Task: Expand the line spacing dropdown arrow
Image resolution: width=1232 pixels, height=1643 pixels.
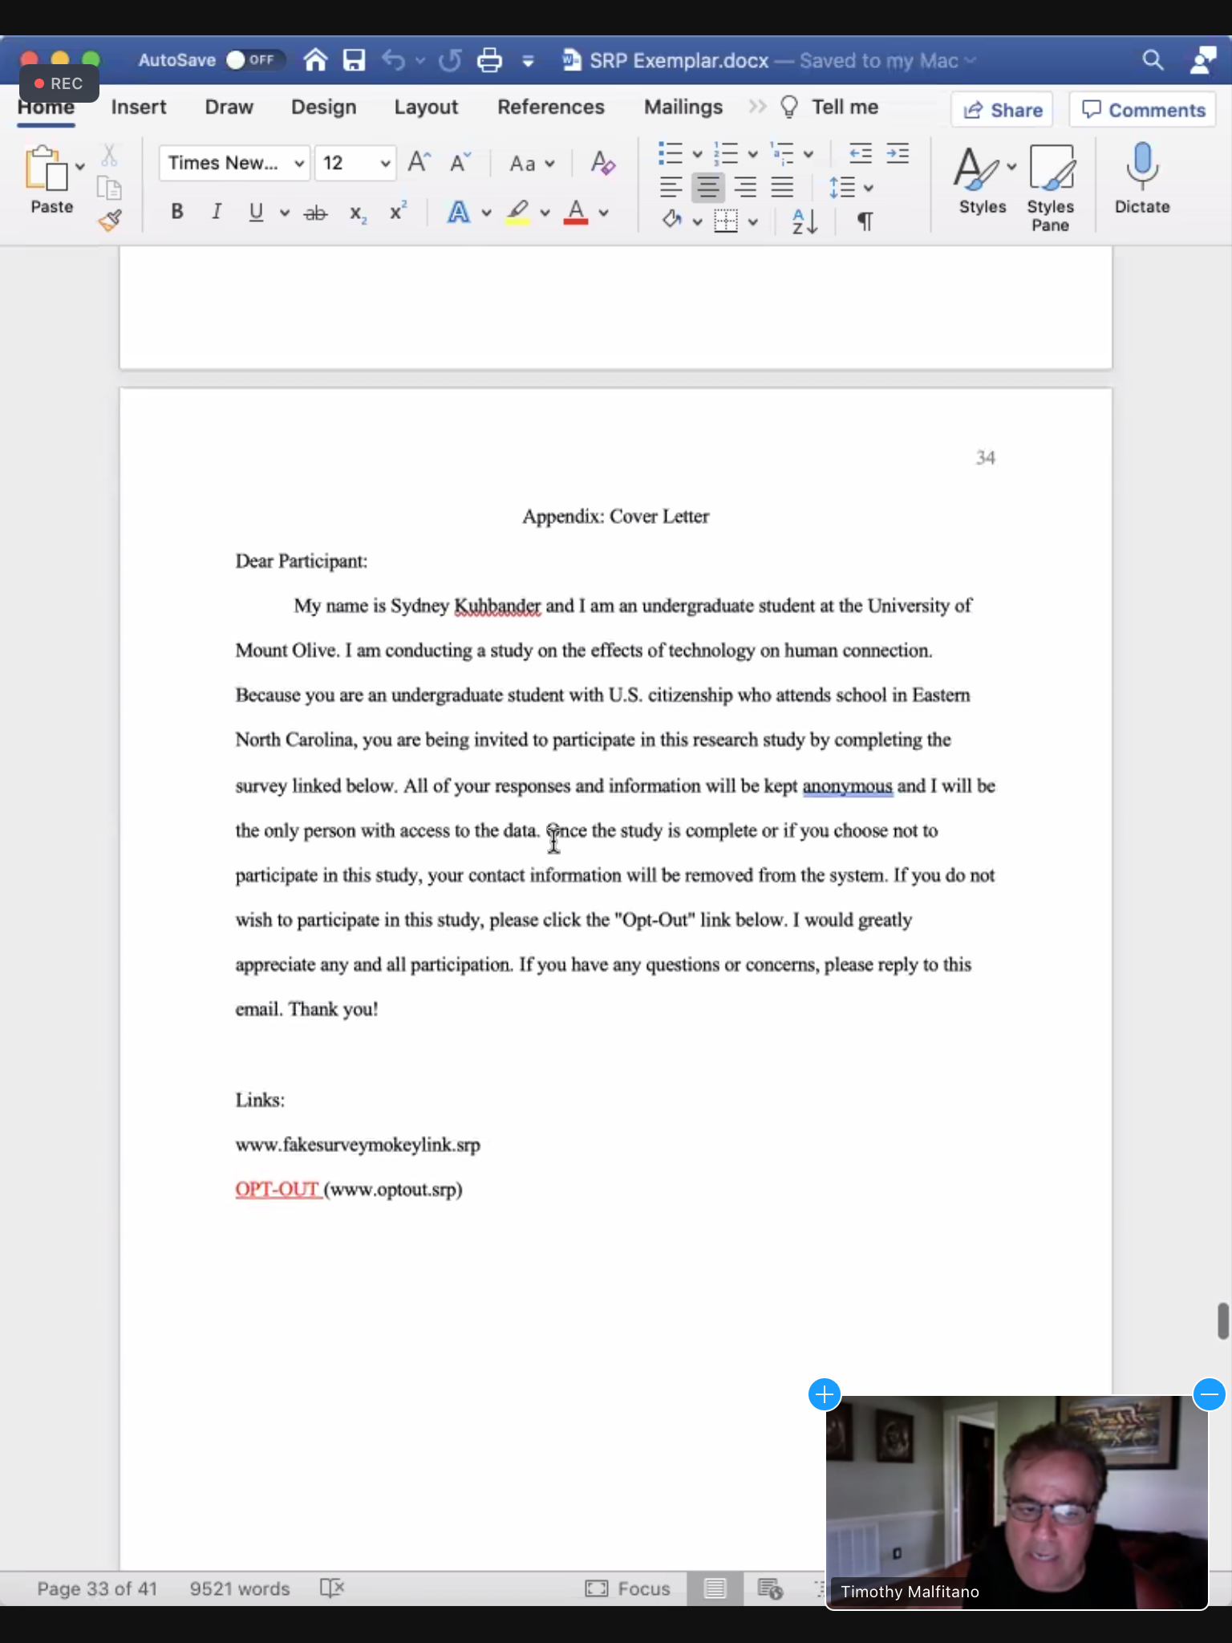Action: tap(869, 189)
